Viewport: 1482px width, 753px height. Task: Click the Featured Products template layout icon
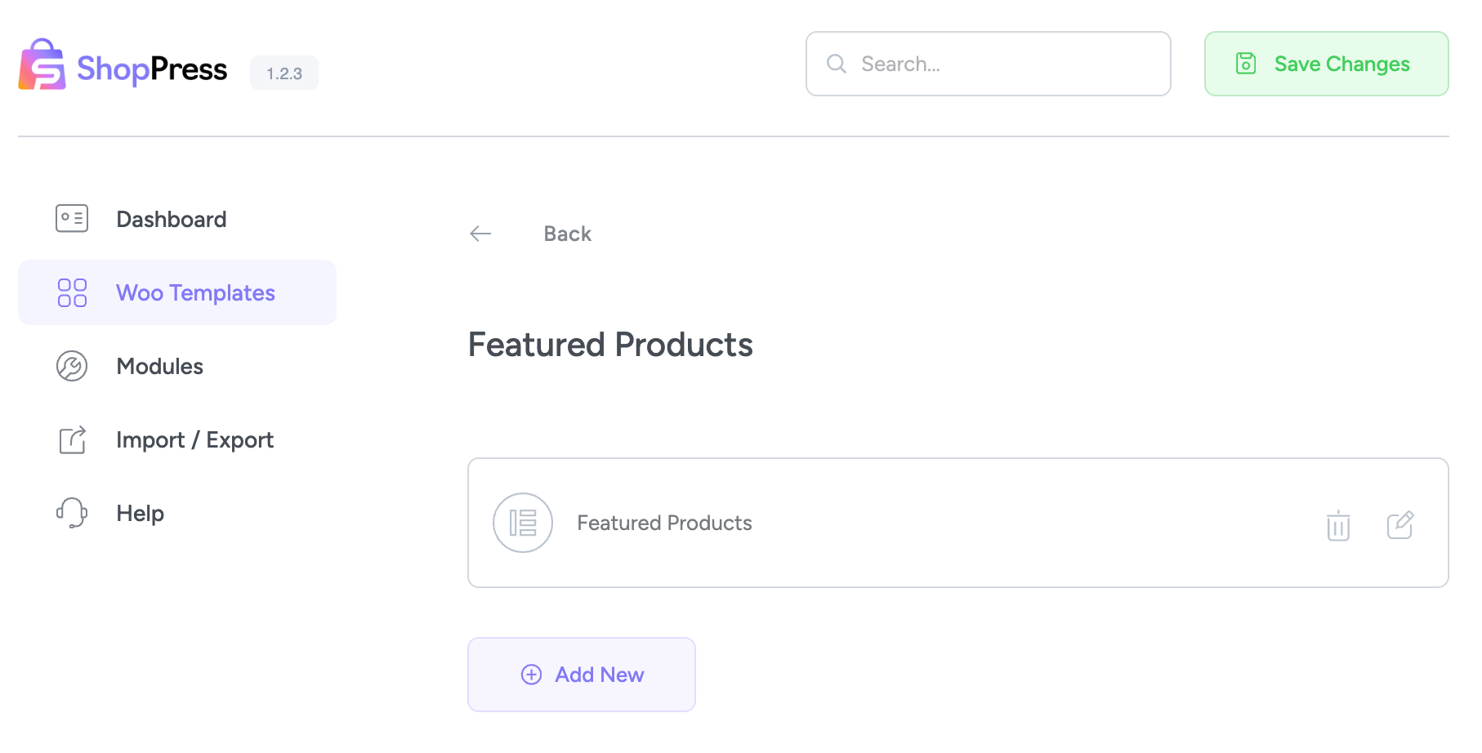coord(523,522)
